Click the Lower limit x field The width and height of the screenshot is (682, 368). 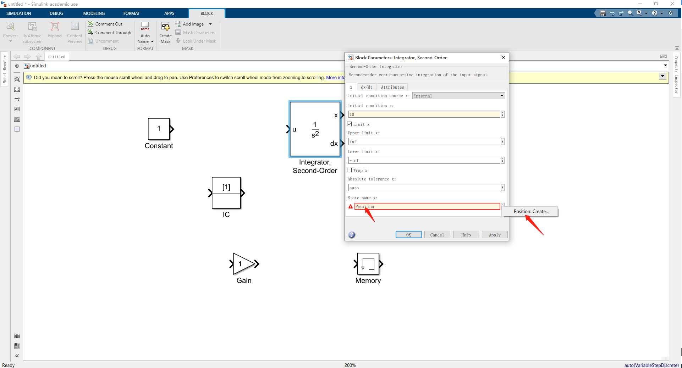(x=424, y=160)
